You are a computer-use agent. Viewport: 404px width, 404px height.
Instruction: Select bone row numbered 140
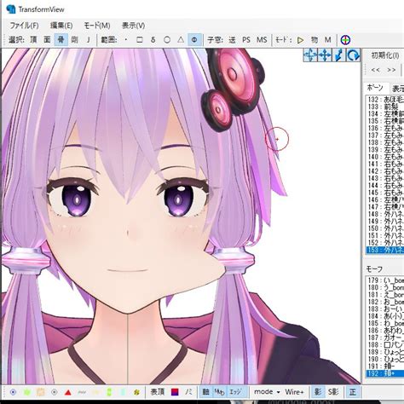click(386, 157)
